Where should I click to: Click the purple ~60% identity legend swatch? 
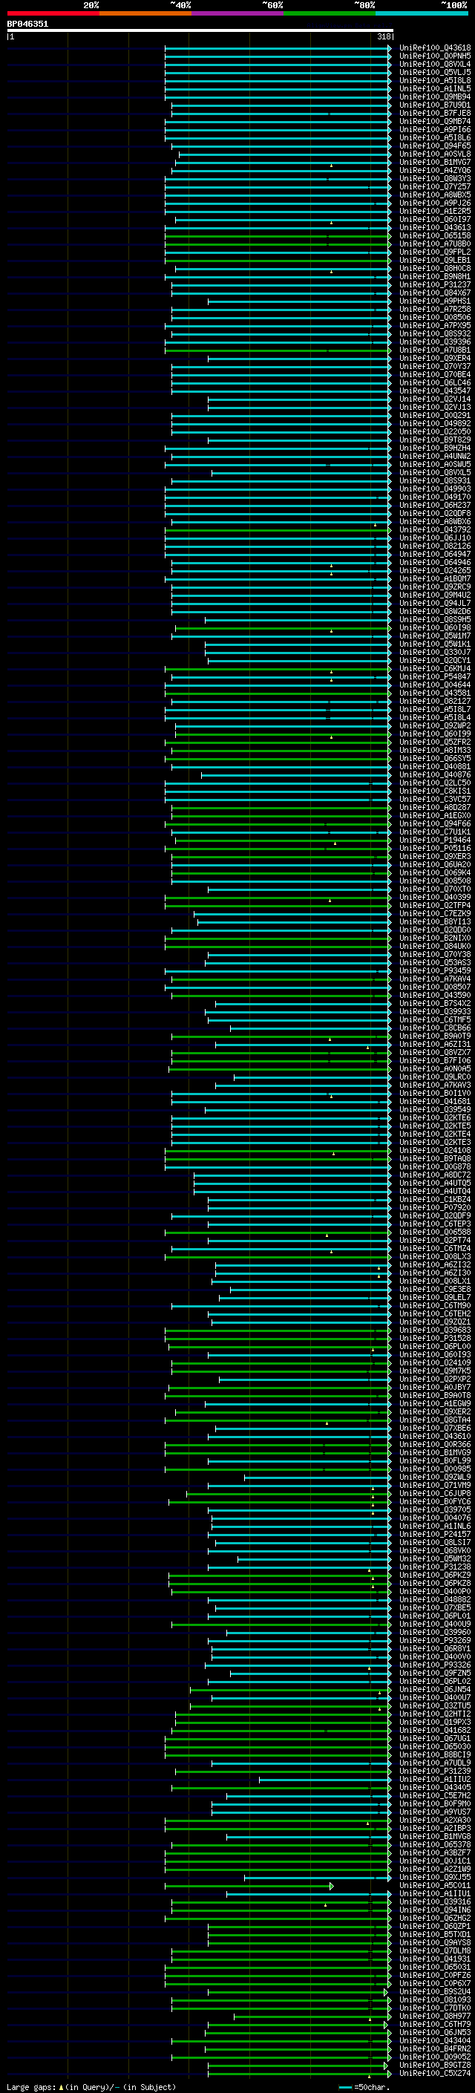tap(238, 13)
